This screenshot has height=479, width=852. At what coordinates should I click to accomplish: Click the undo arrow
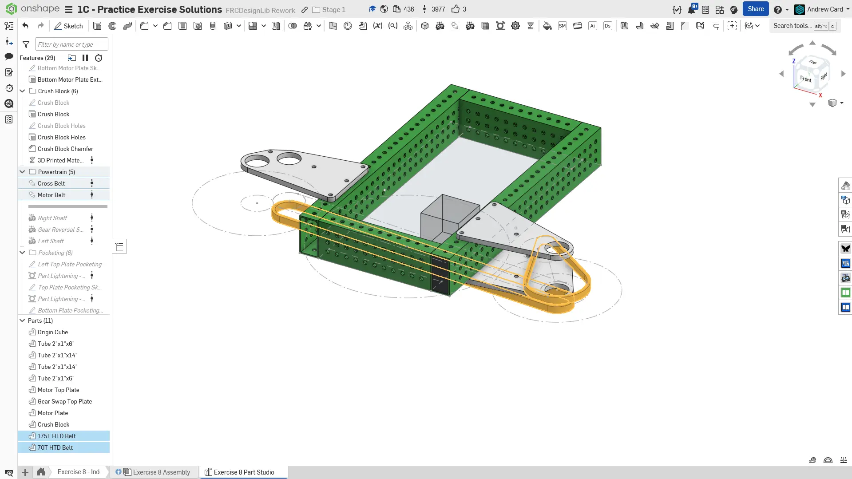click(25, 26)
